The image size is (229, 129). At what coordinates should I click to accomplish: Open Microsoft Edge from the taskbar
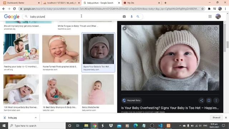pos(136,126)
